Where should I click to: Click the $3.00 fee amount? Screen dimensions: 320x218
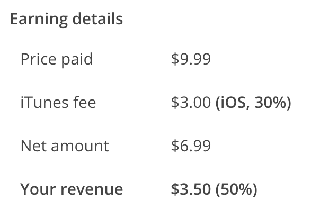tap(191, 102)
